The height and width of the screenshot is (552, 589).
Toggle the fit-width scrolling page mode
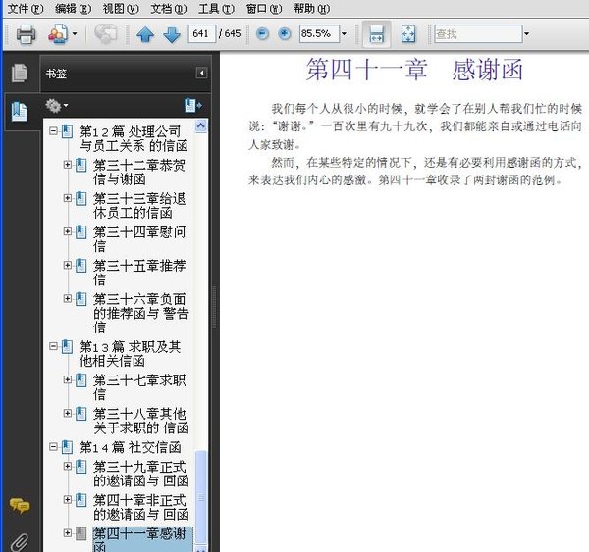coord(376,34)
